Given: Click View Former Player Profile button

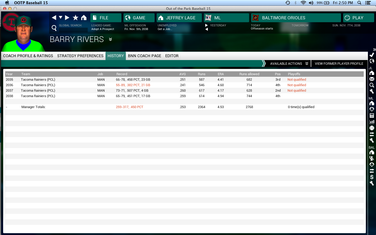Looking at the screenshot, I should [339, 63].
